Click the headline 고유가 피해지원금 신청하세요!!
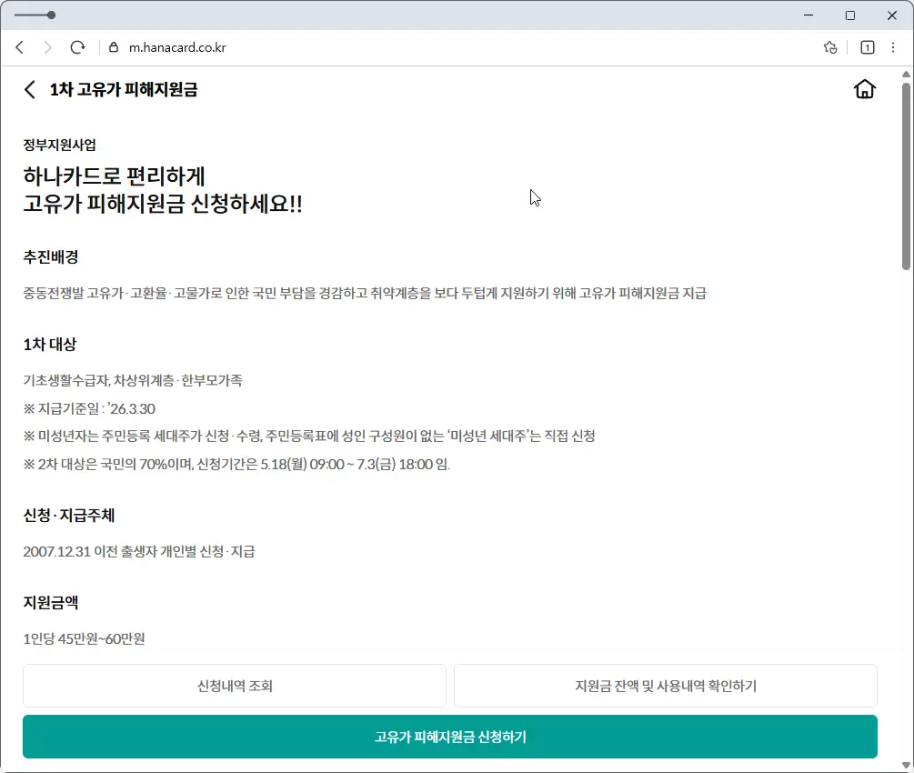914x773 pixels. 163,204
